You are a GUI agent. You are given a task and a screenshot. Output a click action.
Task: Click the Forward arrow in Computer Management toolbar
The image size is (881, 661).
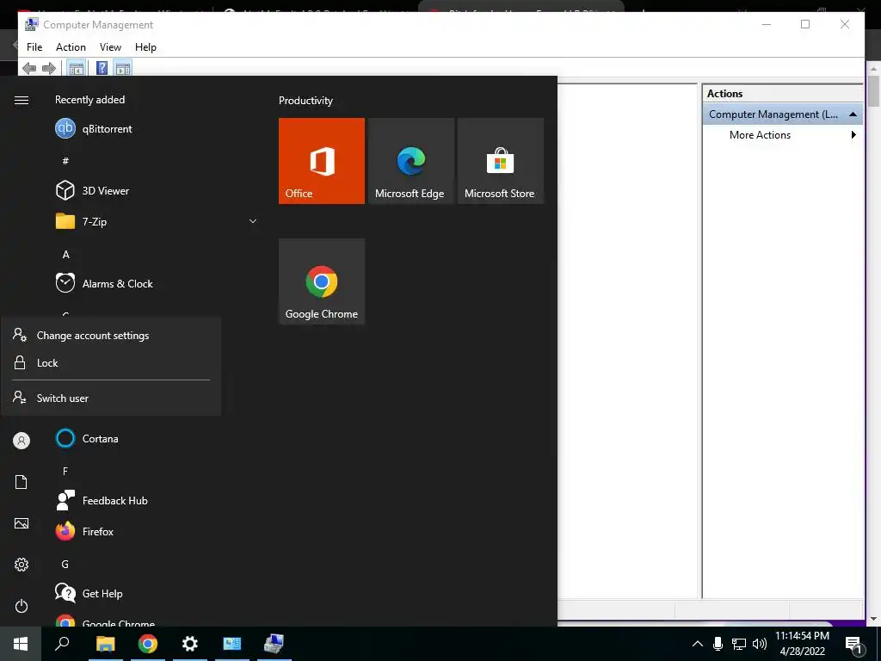[49, 69]
